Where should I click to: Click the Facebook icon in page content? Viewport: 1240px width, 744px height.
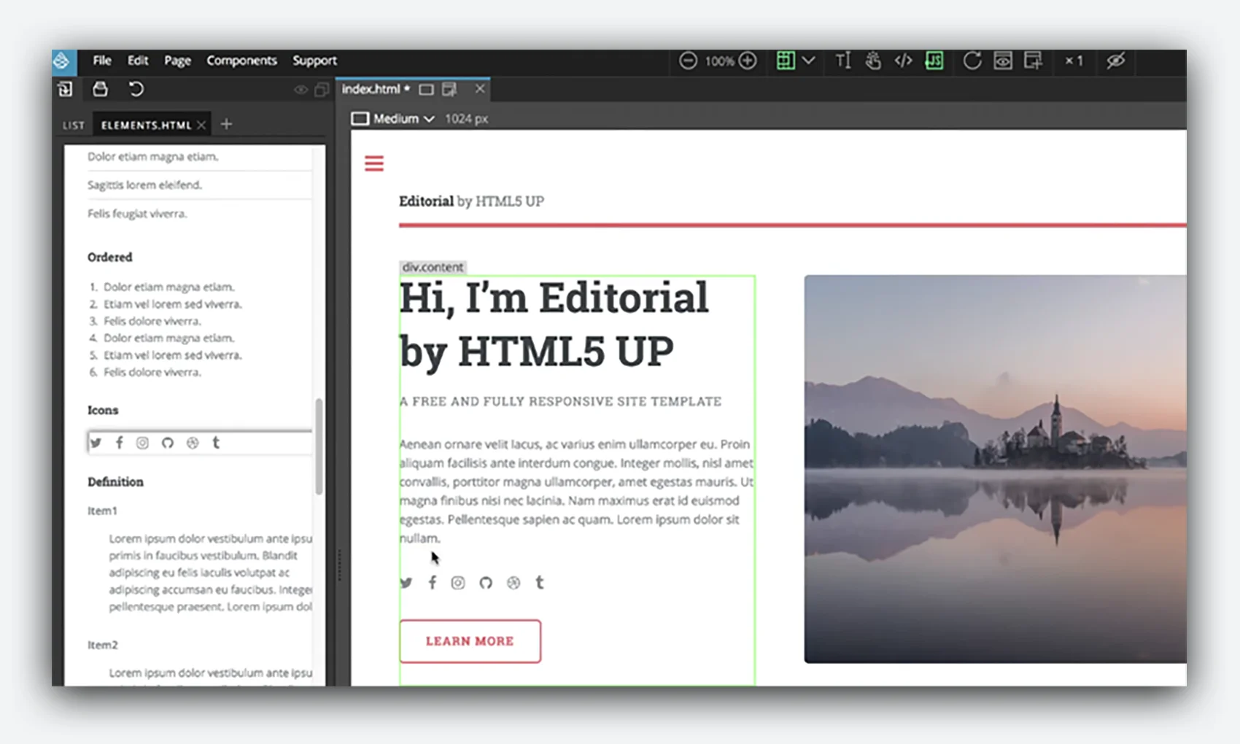[433, 582]
